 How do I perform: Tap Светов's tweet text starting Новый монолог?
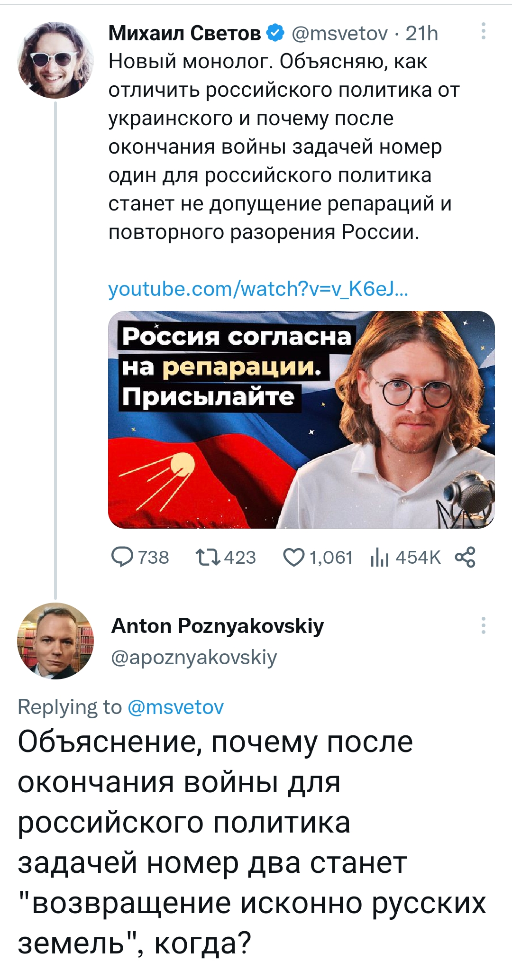283,147
